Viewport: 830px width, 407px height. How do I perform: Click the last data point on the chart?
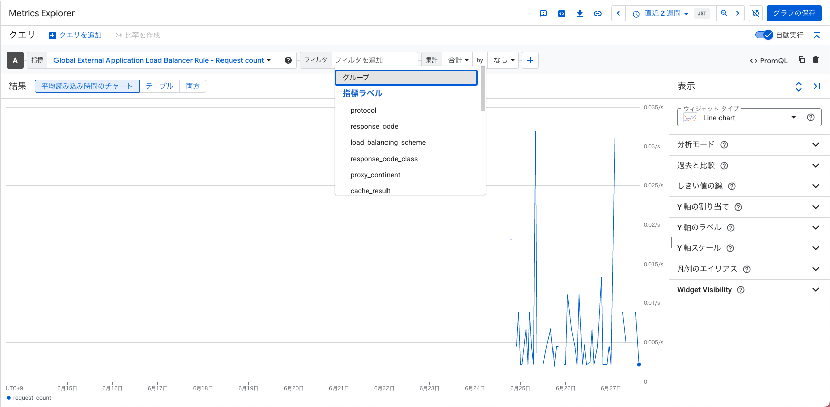click(x=639, y=364)
